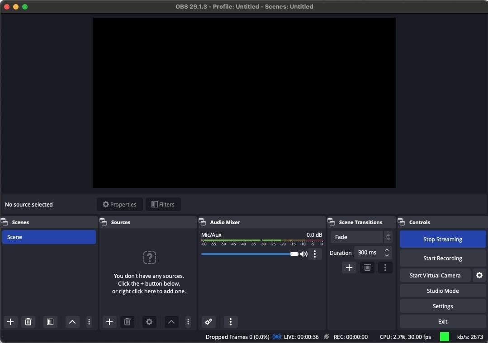Click the streaming status indicator icon
Viewport: 488px width, 343px height.
click(x=277, y=337)
